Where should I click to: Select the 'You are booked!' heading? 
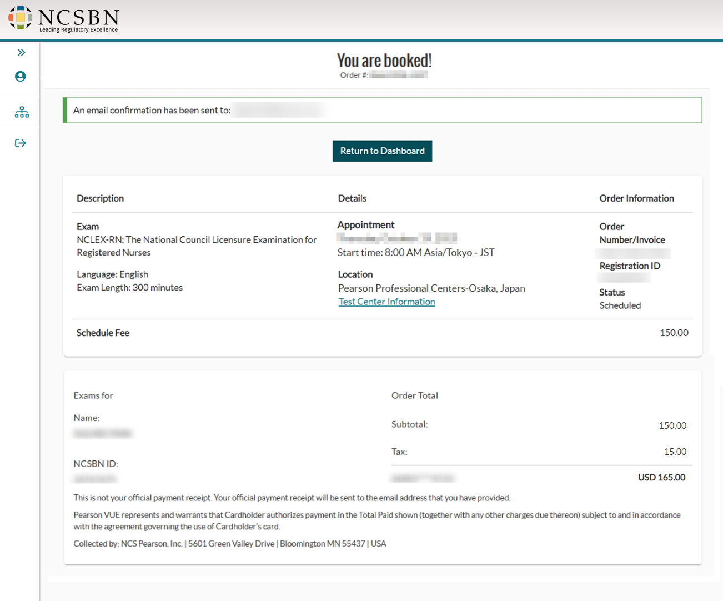tap(384, 61)
